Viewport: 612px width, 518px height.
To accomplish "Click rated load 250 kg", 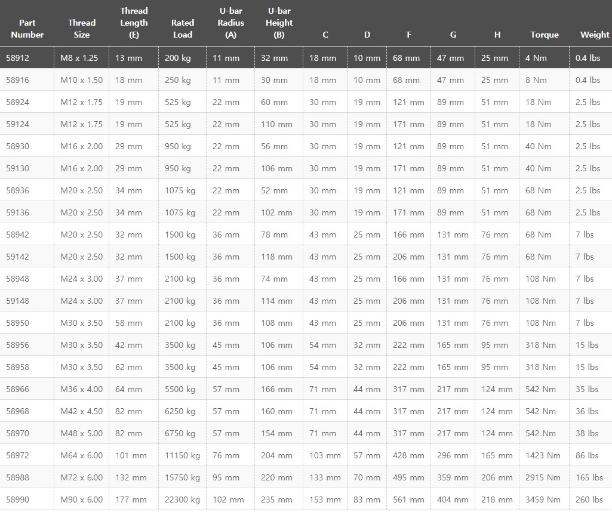I will 177,80.
